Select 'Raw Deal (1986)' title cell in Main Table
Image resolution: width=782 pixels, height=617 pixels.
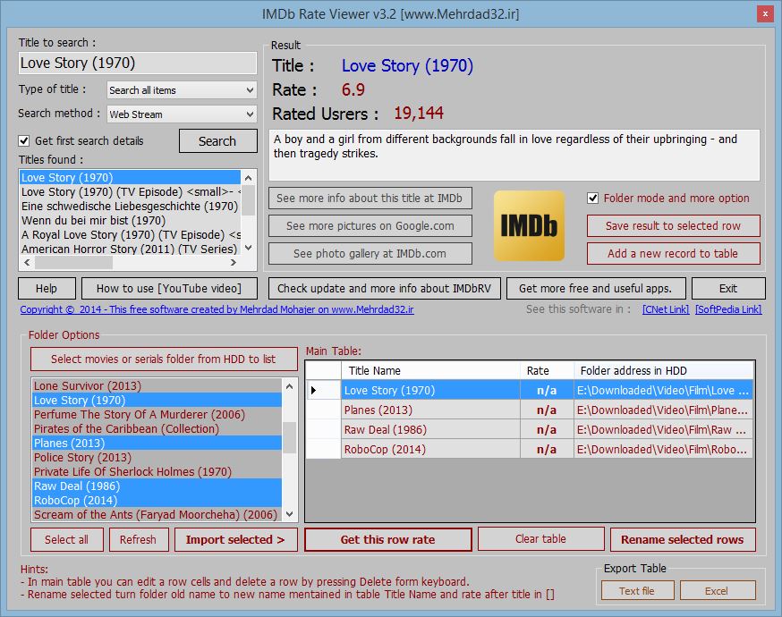(x=431, y=429)
